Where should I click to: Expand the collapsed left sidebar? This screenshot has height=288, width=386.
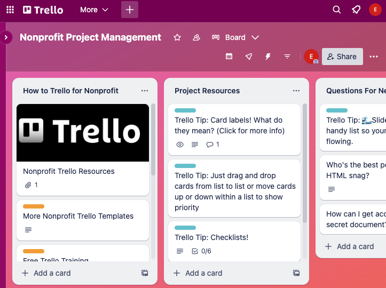pos(6,37)
